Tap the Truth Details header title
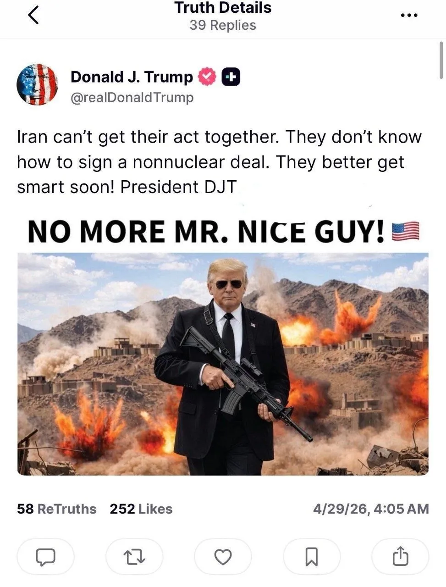Image resolution: width=446 pixels, height=587 pixels. tap(223, 8)
